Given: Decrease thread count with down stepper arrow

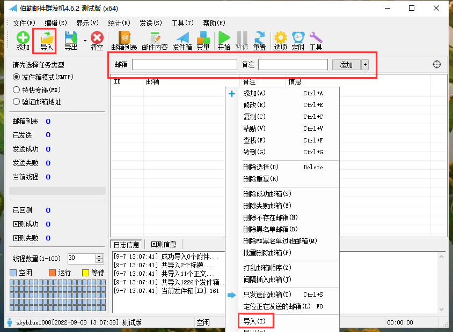Looking at the screenshot, I should (99, 261).
